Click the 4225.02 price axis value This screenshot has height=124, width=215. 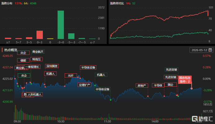[7, 79]
